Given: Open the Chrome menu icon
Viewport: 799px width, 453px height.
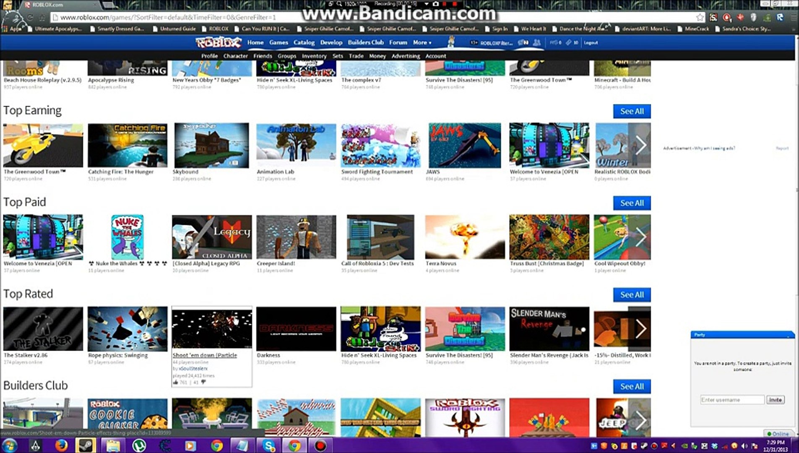Looking at the screenshot, I should coord(794,17).
